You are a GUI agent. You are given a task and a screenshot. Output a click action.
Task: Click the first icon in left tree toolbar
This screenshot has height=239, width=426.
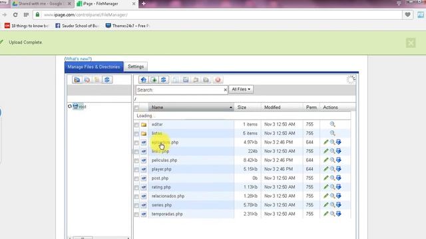click(77, 80)
